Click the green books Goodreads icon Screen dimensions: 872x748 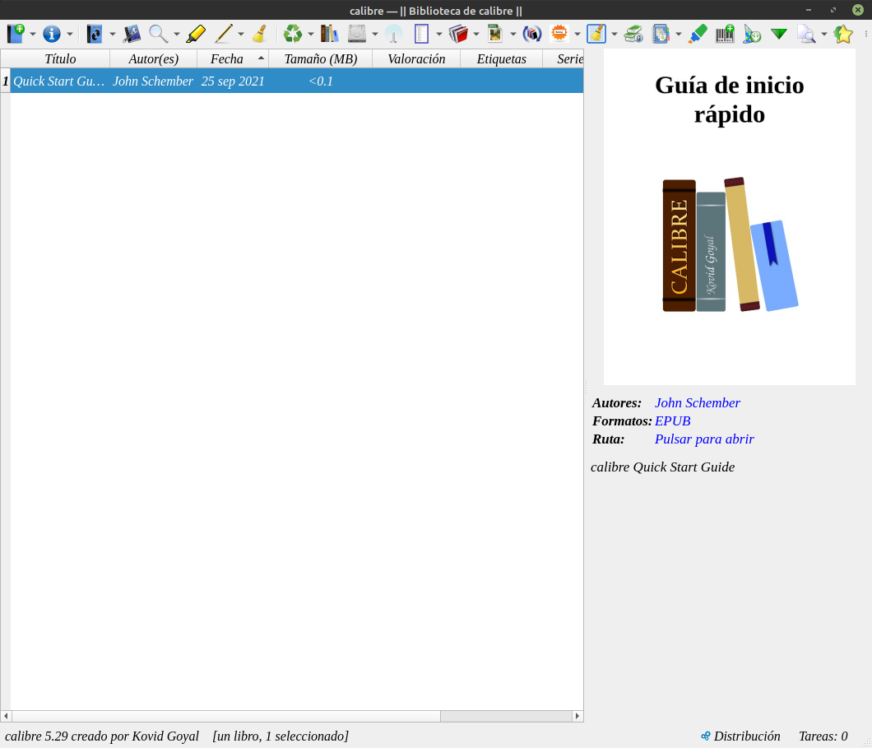click(633, 34)
